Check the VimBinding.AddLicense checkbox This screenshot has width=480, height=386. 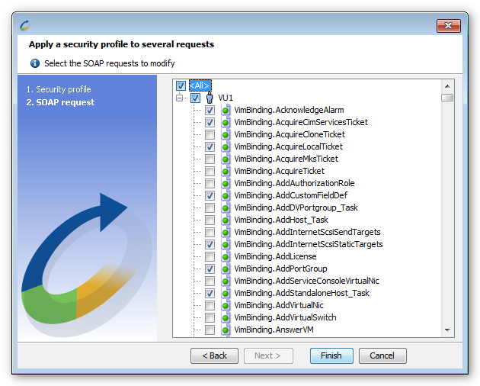pyautogui.click(x=210, y=256)
